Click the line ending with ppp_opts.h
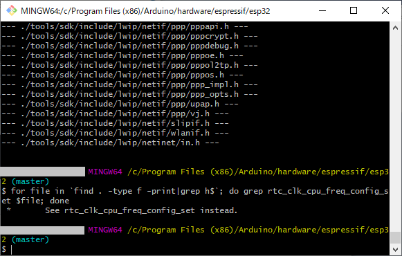This screenshot has width=402, height=256. coord(129,94)
